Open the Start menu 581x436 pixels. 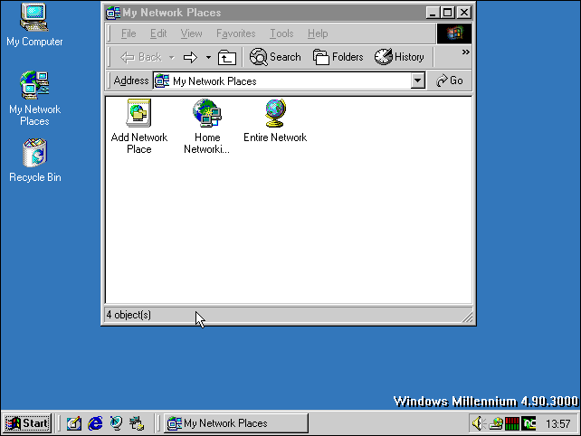27,423
